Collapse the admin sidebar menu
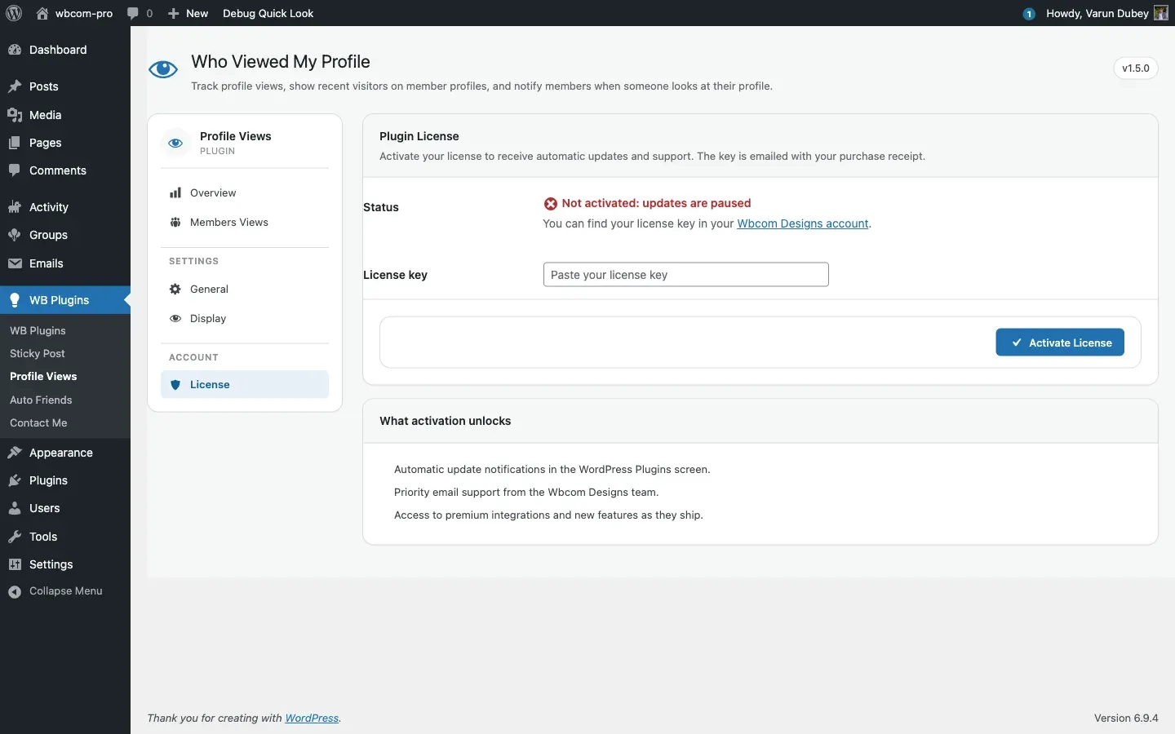This screenshot has height=734, width=1175. coord(65,591)
